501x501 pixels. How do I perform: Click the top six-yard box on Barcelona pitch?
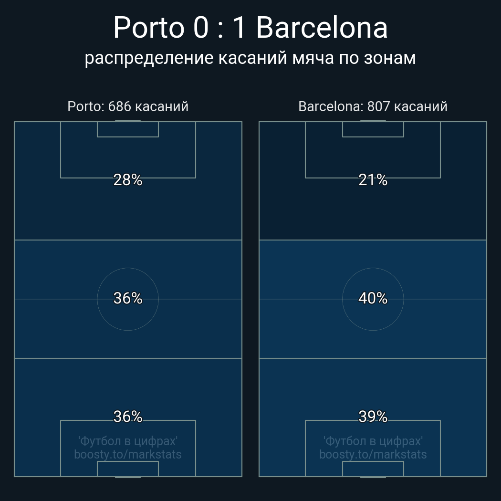pos(373,129)
